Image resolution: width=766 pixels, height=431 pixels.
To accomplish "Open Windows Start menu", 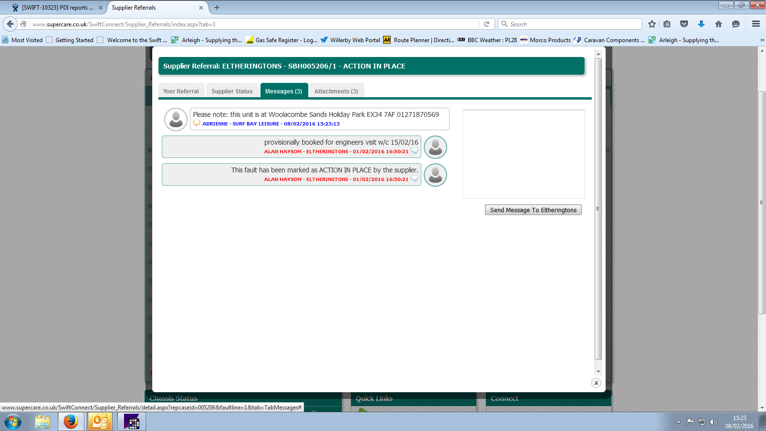I will [x=13, y=422].
